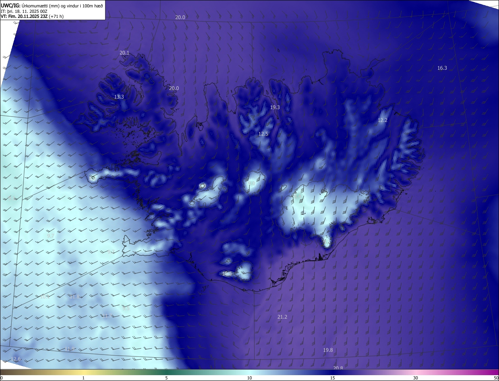Click the '0' label on the color scale
The height and width of the screenshot is (381, 499).
pos(2,378)
